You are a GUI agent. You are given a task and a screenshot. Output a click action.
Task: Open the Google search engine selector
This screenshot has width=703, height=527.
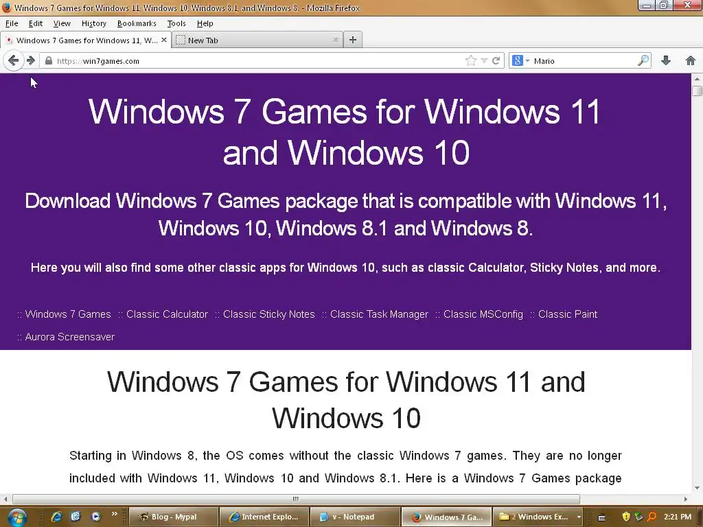coord(520,60)
